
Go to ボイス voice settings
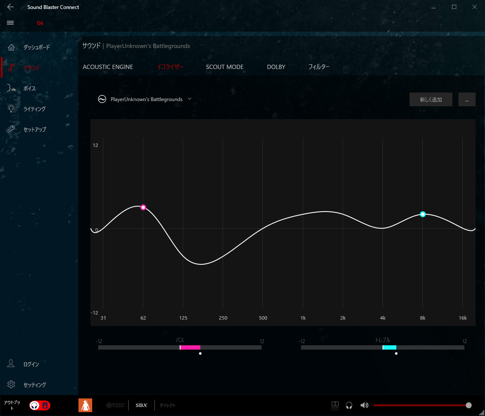pos(29,88)
